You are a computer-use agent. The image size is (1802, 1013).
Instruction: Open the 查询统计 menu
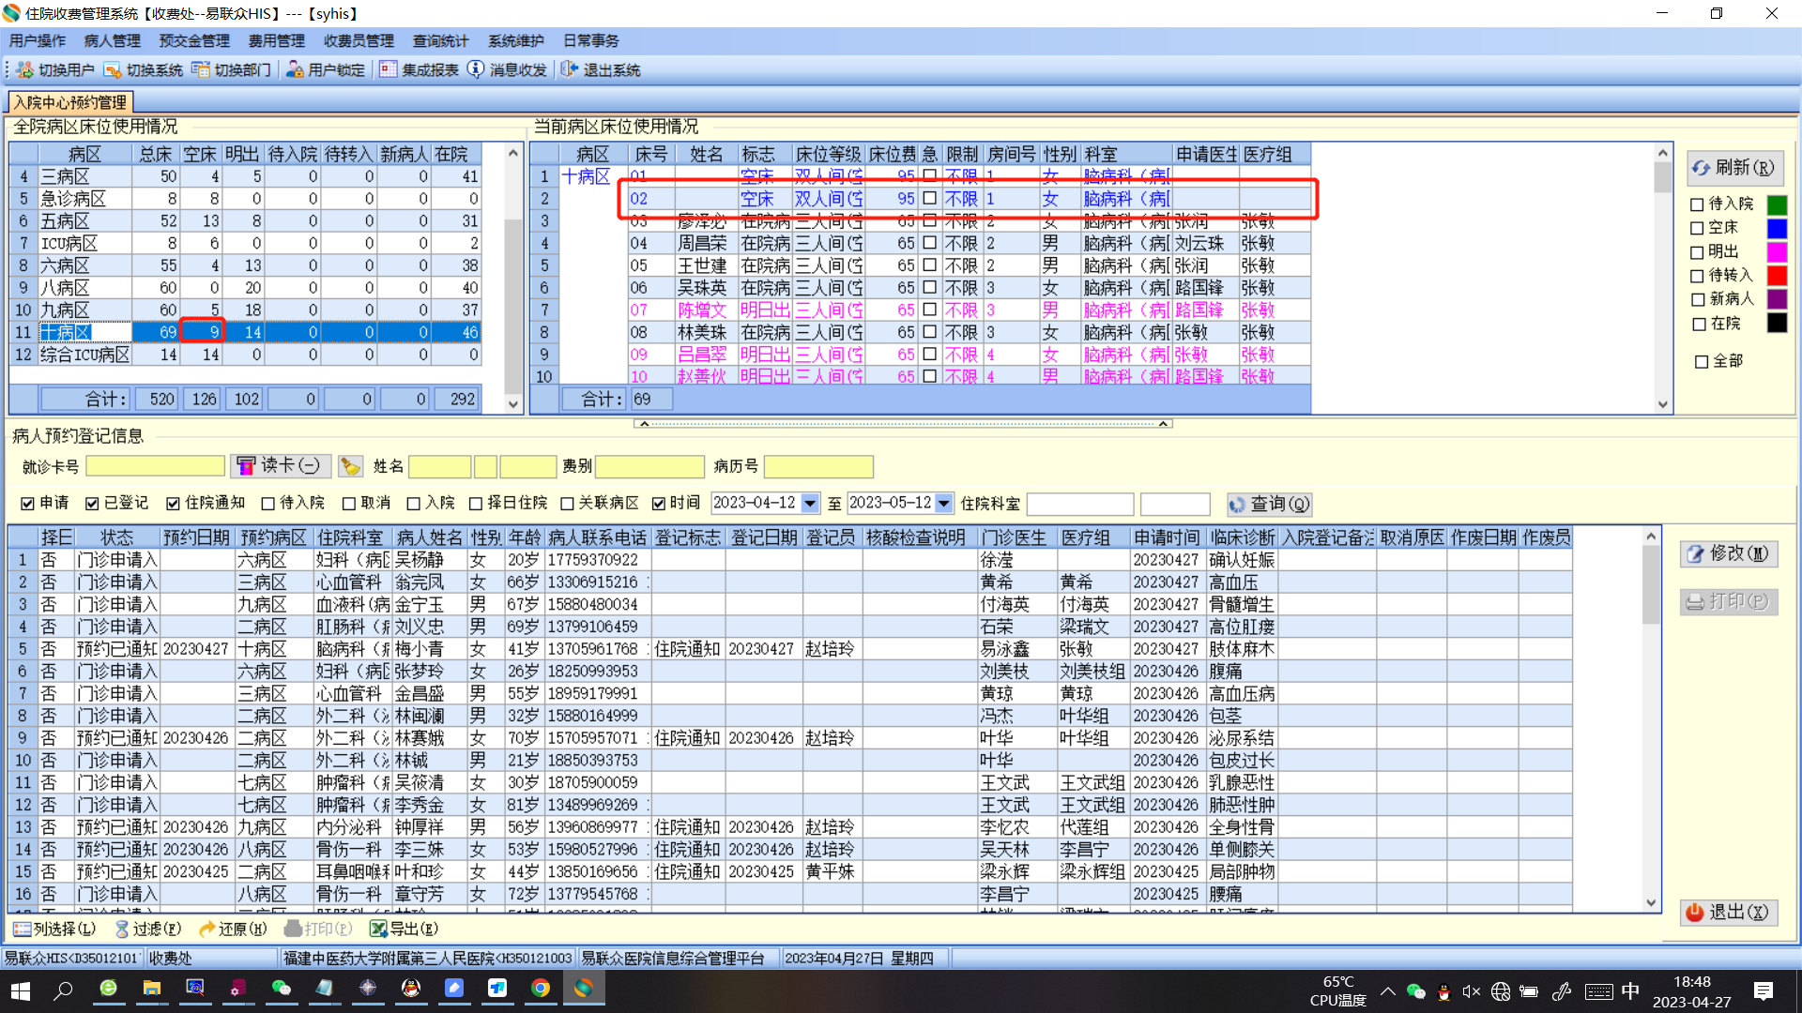point(440,41)
